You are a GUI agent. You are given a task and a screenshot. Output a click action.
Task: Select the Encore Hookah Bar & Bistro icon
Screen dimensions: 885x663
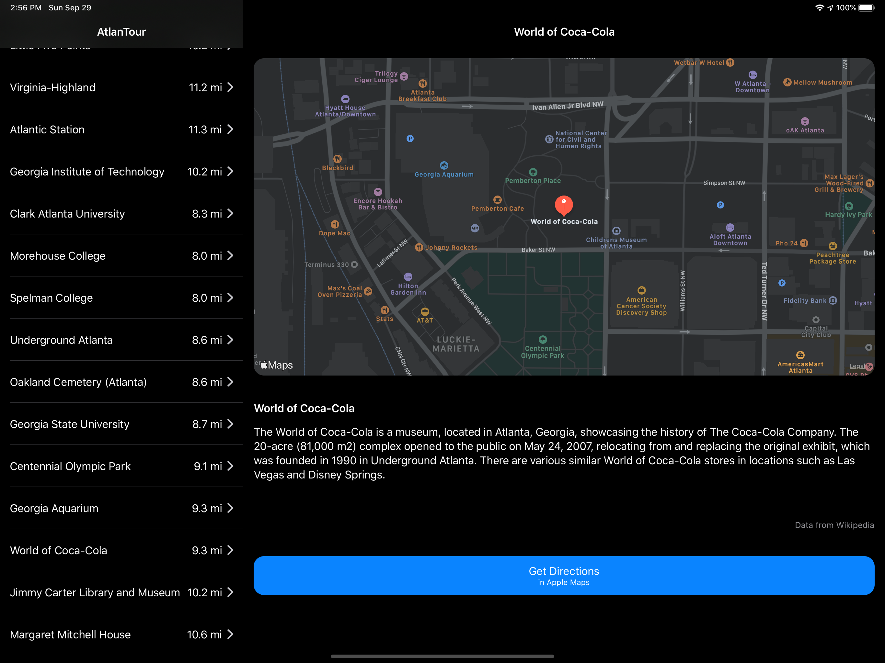378,192
